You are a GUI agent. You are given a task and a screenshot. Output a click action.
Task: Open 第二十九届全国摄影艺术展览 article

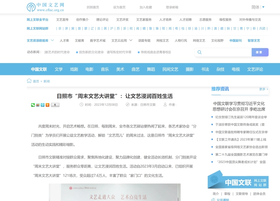click(241, 155)
